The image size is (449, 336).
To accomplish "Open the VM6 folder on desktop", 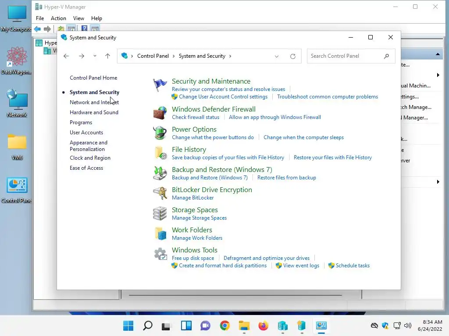I will point(17,147).
